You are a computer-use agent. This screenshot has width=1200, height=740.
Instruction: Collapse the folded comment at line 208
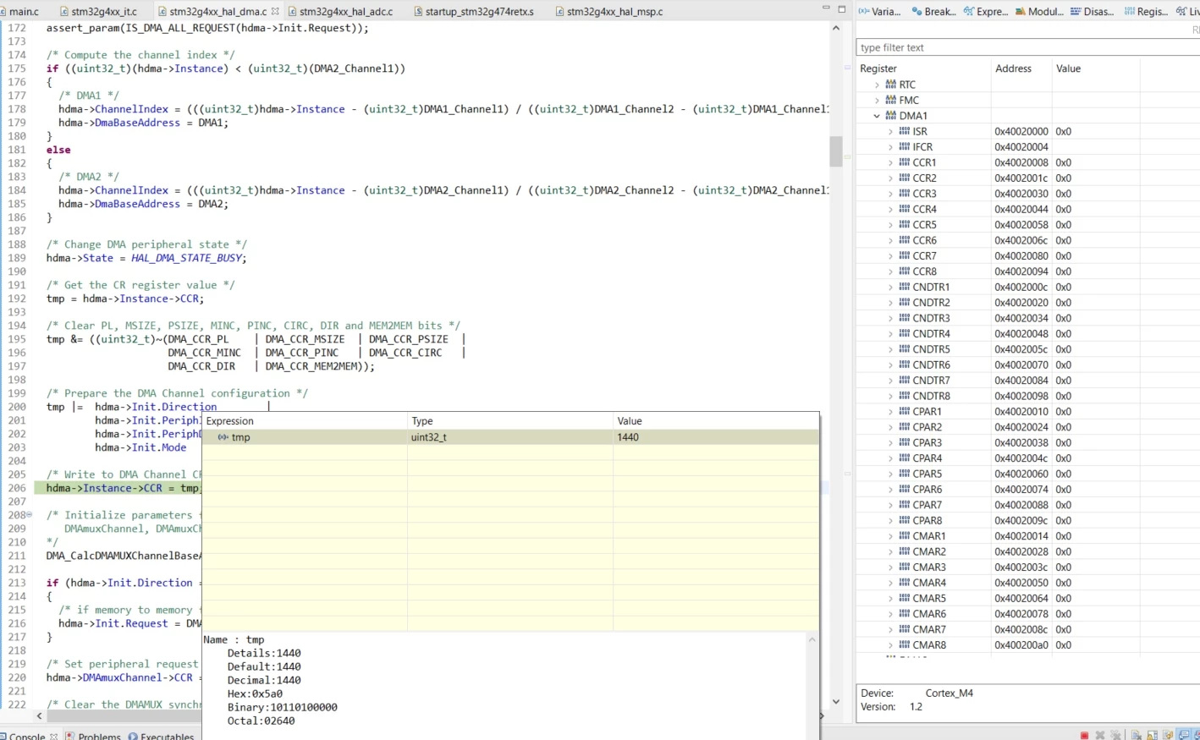(x=30, y=514)
